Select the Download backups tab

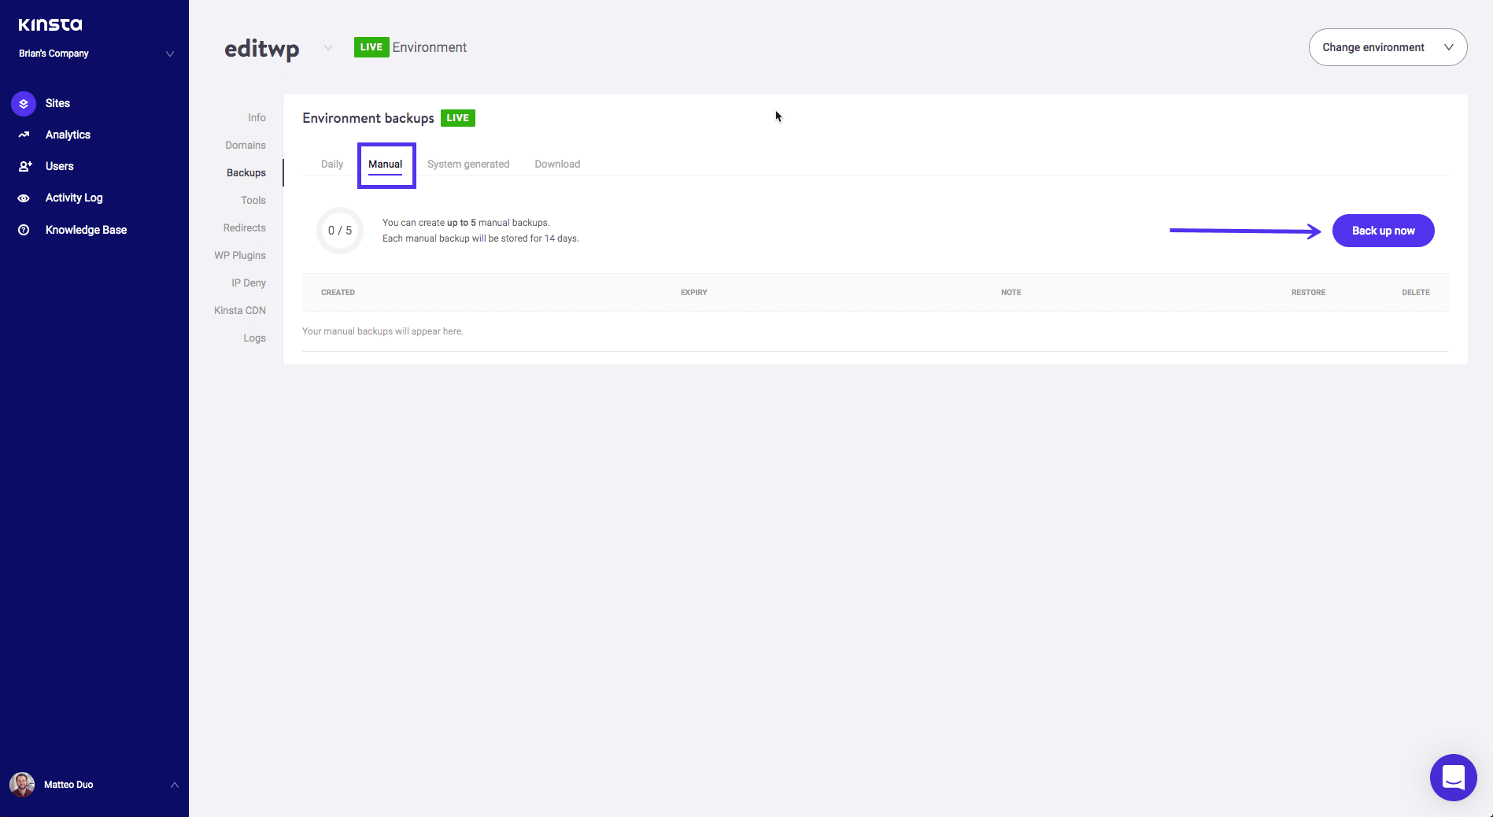coord(557,164)
